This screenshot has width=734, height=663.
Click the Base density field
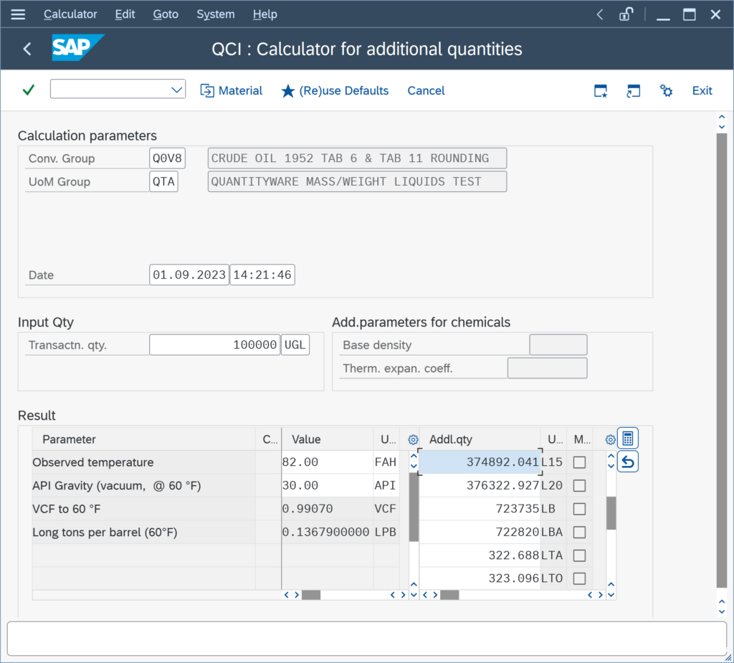(558, 345)
